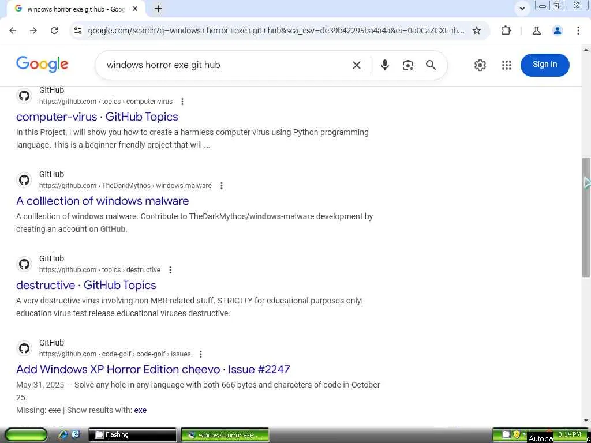Screen dimensions: 591x443
Task: Open the Extensions puzzle icon
Action: click(x=506, y=31)
